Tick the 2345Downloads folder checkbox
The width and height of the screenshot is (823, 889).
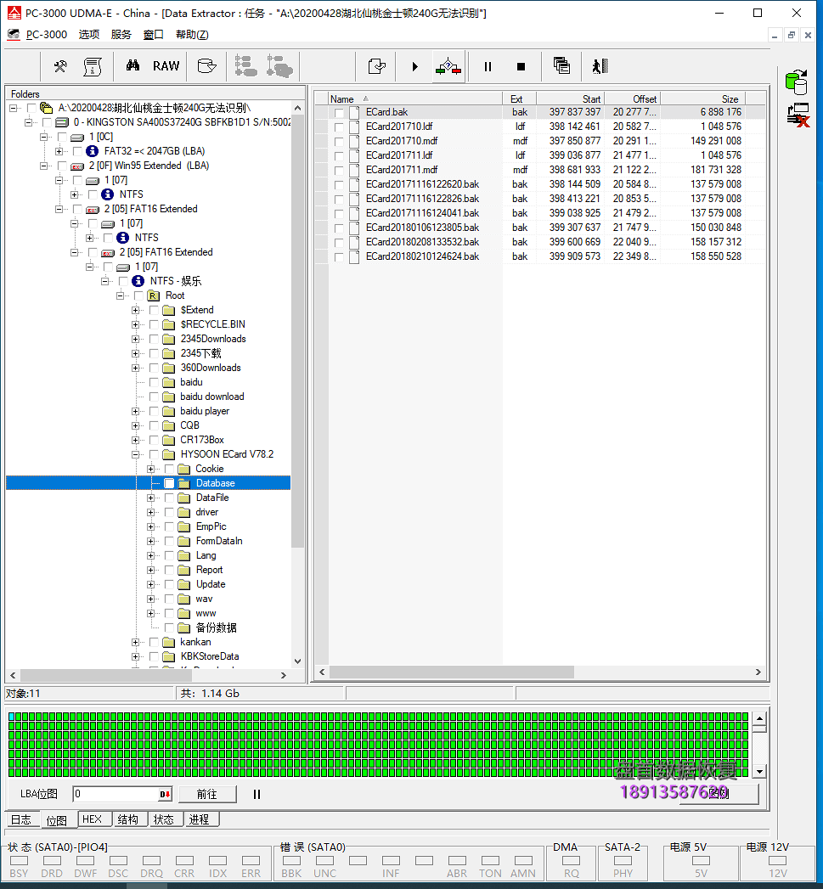click(154, 339)
